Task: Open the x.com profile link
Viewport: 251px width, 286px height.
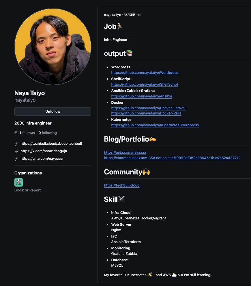Action: (44, 151)
